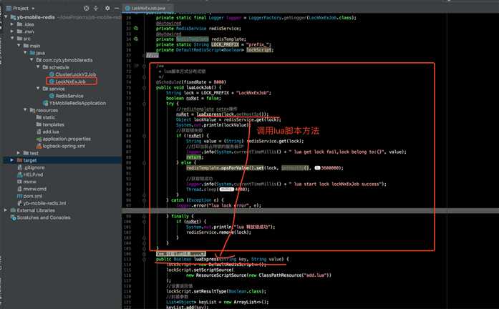Toggle code fold at the catch line gutter
Viewport: 499px width, 309px height.
(144, 200)
